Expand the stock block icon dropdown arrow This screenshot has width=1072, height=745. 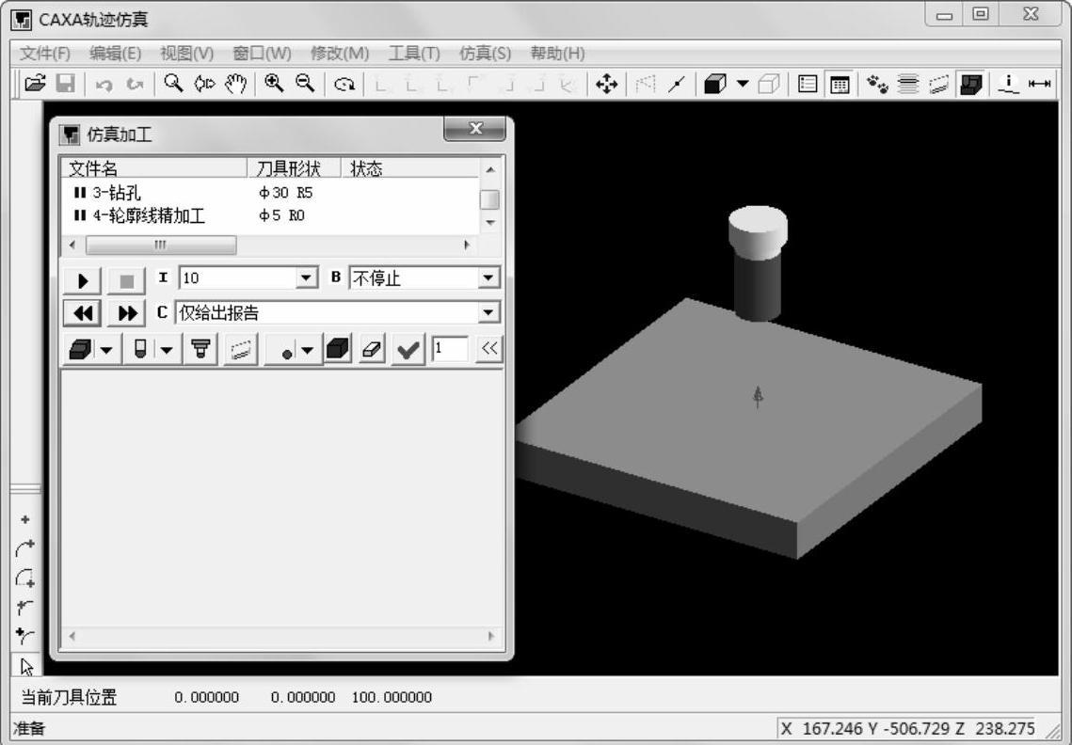pyautogui.click(x=106, y=351)
